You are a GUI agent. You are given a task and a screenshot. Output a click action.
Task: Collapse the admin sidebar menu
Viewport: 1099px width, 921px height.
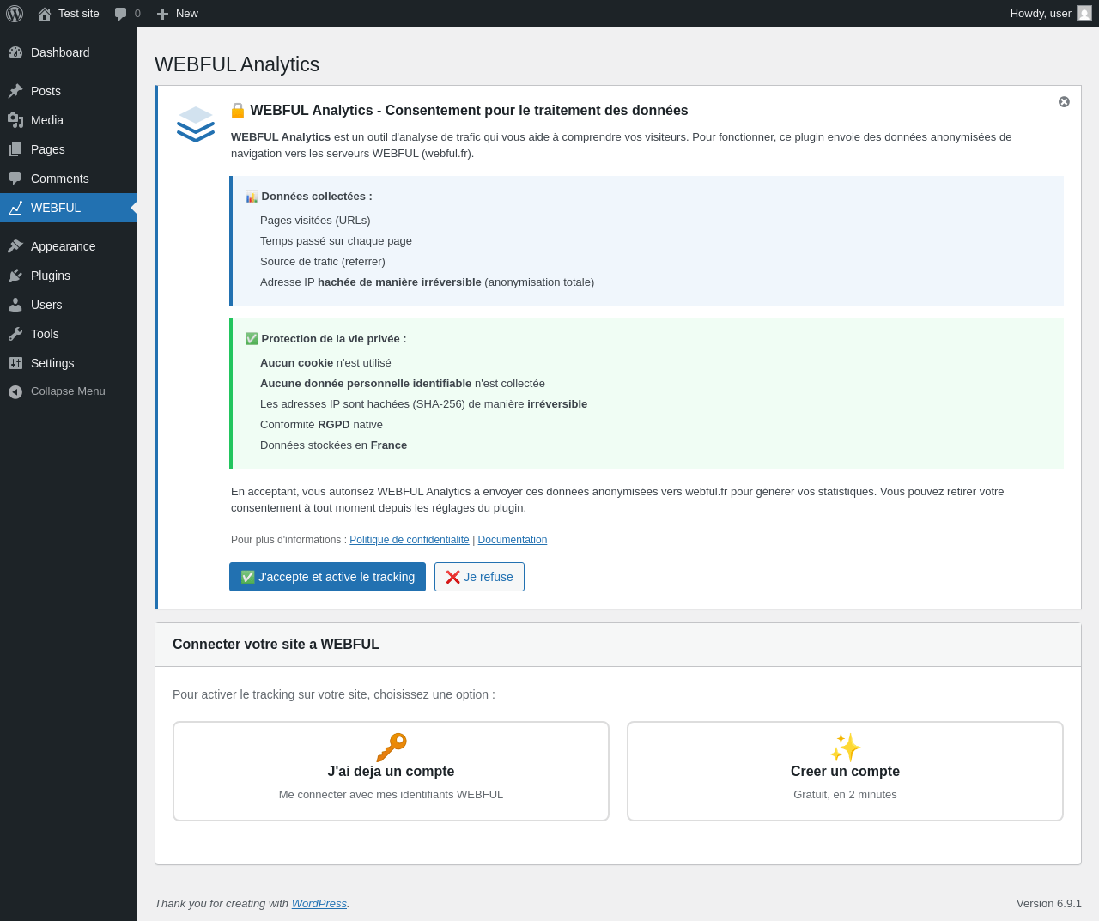click(69, 391)
